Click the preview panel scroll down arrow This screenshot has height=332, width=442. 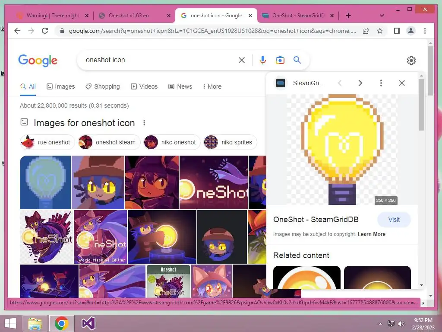421,285
